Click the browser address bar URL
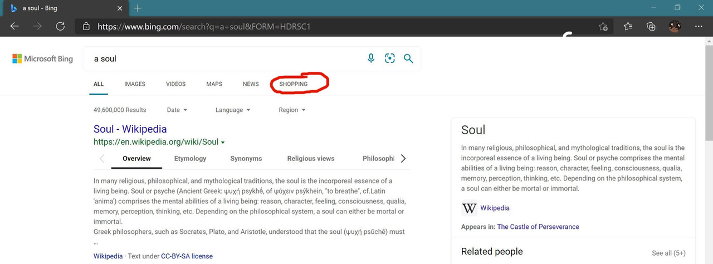This screenshot has width=713, height=264. point(203,26)
